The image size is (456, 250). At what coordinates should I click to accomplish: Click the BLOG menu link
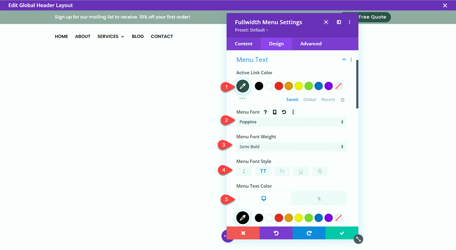click(138, 37)
